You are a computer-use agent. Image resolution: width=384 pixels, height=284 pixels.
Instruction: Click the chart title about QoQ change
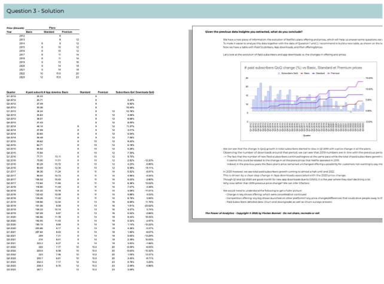click(x=303, y=68)
